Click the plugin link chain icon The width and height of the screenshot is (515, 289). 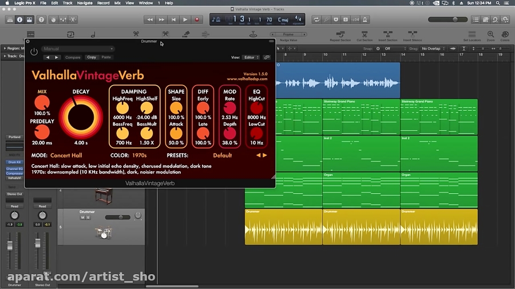pyautogui.click(x=267, y=58)
